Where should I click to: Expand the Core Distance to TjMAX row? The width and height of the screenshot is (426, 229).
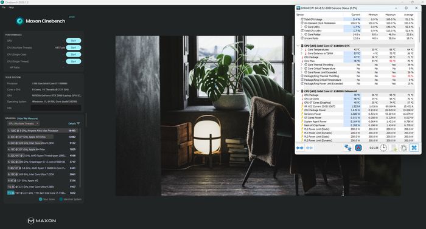pyautogui.click(x=302, y=53)
